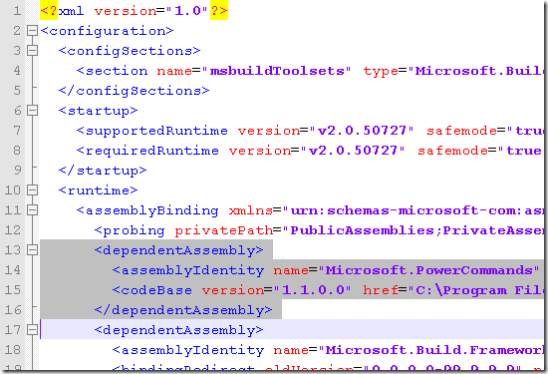Click the opening <configSections> tag
The height and width of the screenshot is (374, 548).
click(130, 51)
